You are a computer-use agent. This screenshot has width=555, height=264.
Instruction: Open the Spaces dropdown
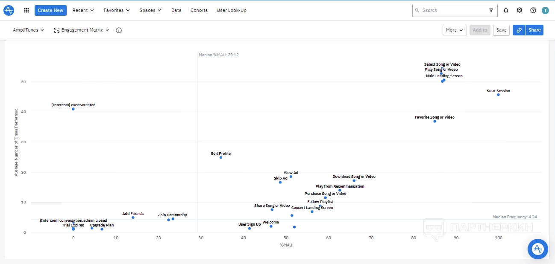click(x=150, y=10)
